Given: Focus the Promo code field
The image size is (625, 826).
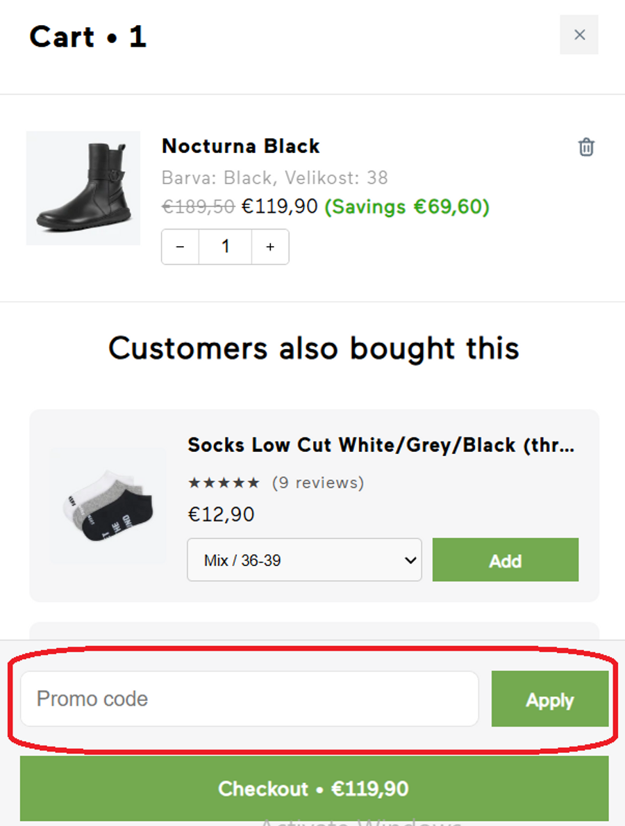Looking at the screenshot, I should pyautogui.click(x=249, y=699).
